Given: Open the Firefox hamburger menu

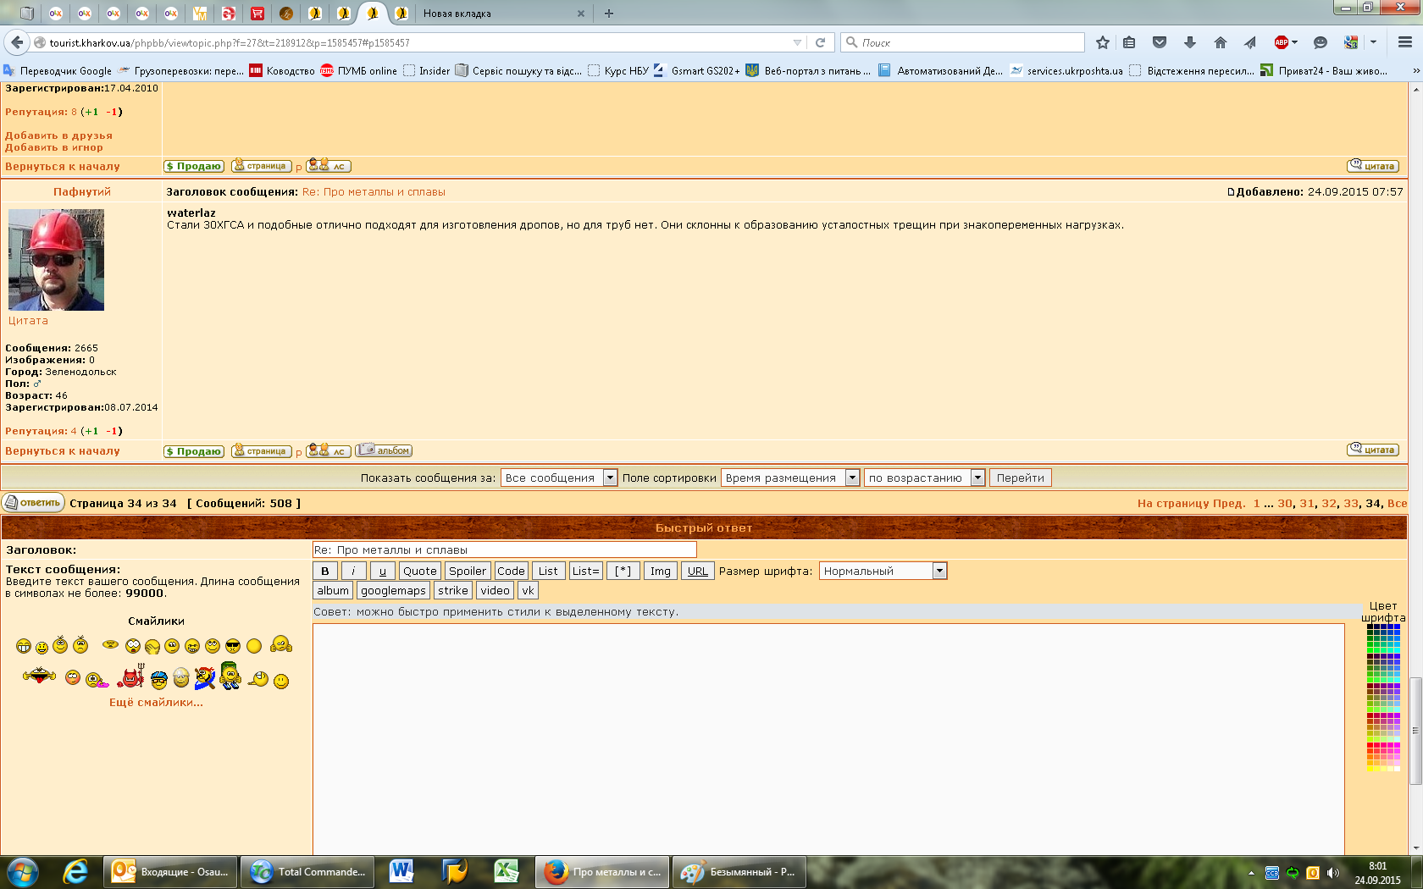Looking at the screenshot, I should [x=1404, y=42].
